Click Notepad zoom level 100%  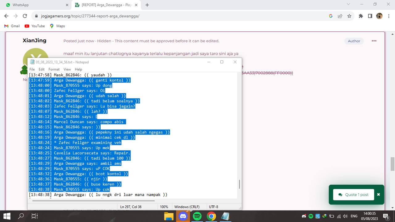point(164,207)
